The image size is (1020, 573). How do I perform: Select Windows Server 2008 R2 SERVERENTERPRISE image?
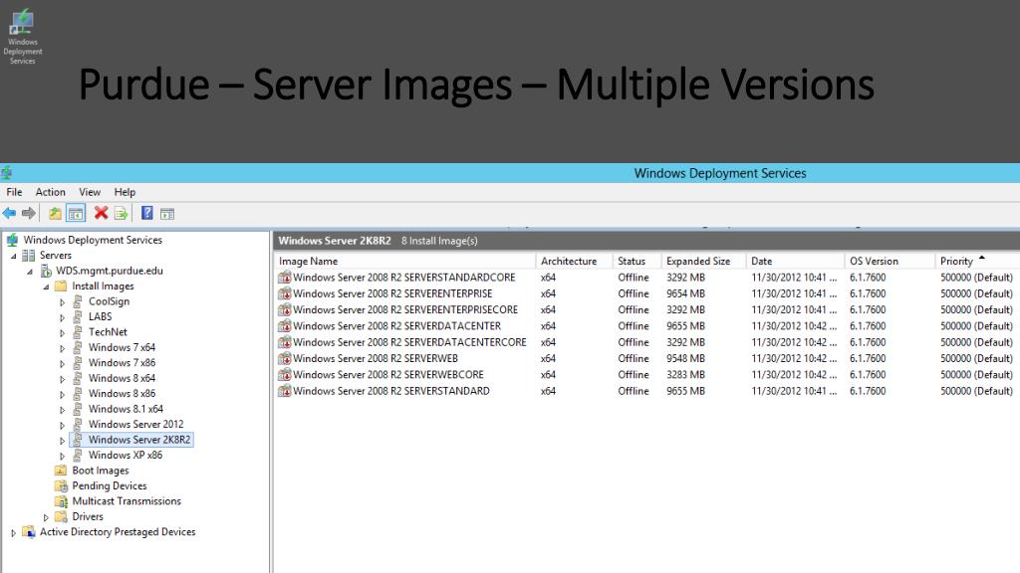click(392, 293)
